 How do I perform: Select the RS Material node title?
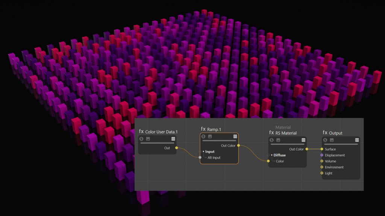pos(286,133)
